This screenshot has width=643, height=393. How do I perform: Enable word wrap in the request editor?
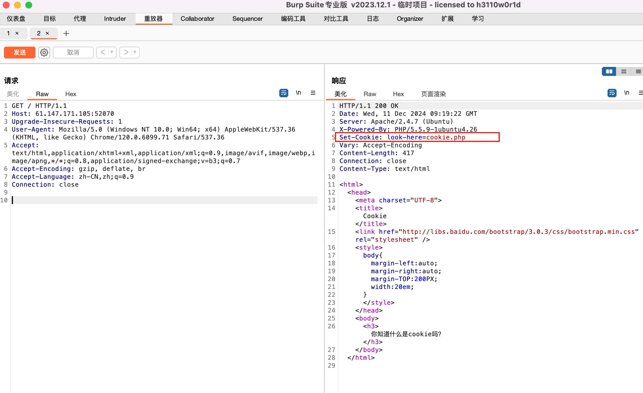pos(283,93)
